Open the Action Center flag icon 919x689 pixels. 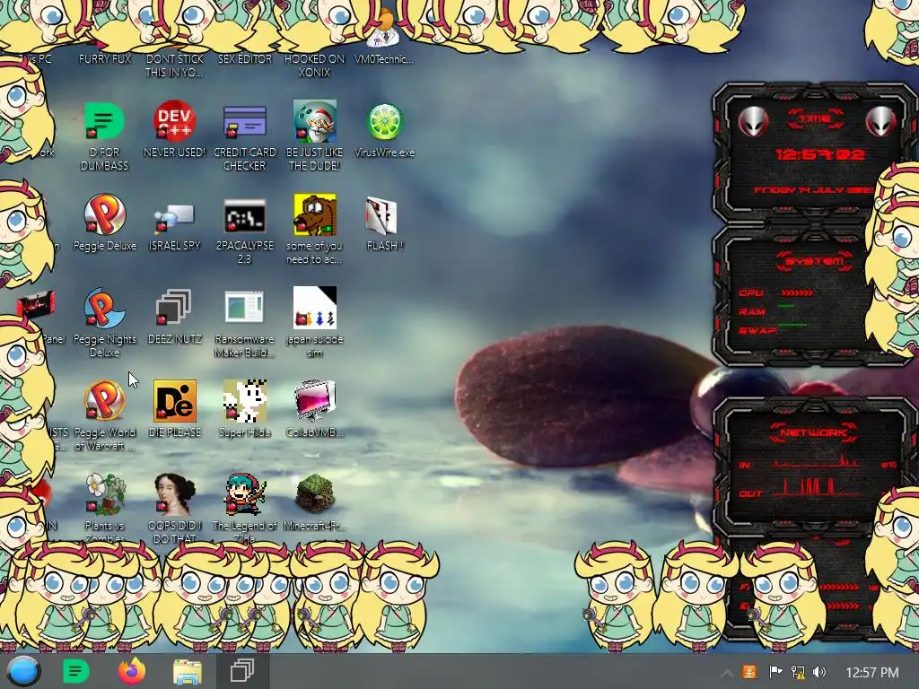[x=775, y=672]
